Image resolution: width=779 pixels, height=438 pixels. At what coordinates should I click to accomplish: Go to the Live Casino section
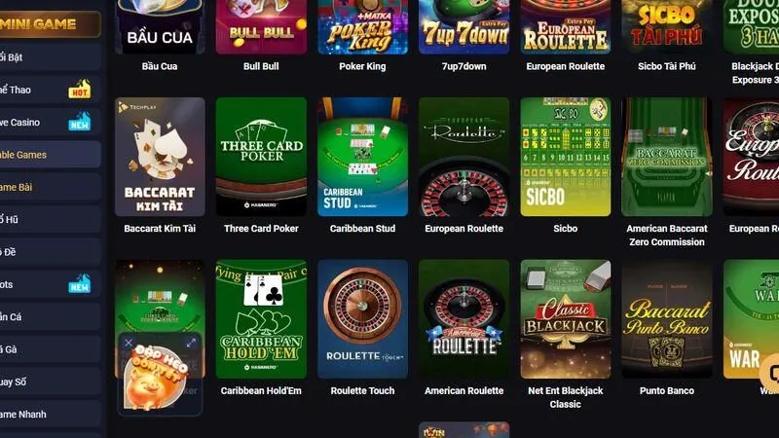(x=51, y=123)
